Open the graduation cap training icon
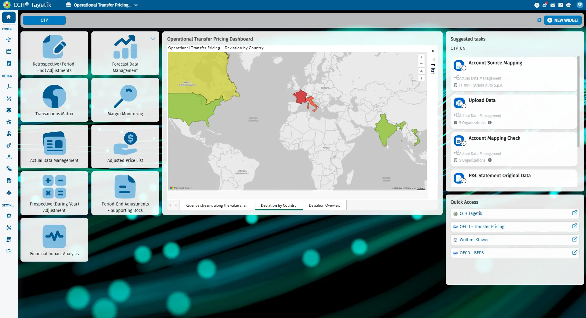The height and width of the screenshot is (318, 586). pos(569,5)
